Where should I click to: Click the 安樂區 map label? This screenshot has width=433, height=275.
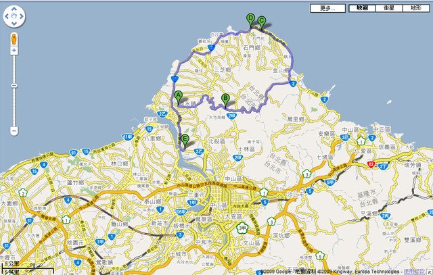pos(326,134)
